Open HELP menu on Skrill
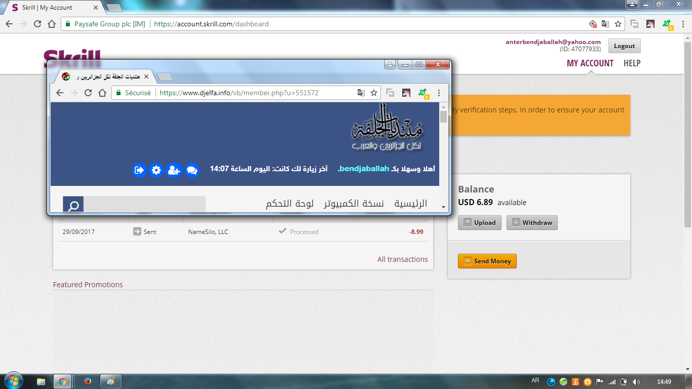Image resolution: width=692 pixels, height=389 pixels. point(632,63)
